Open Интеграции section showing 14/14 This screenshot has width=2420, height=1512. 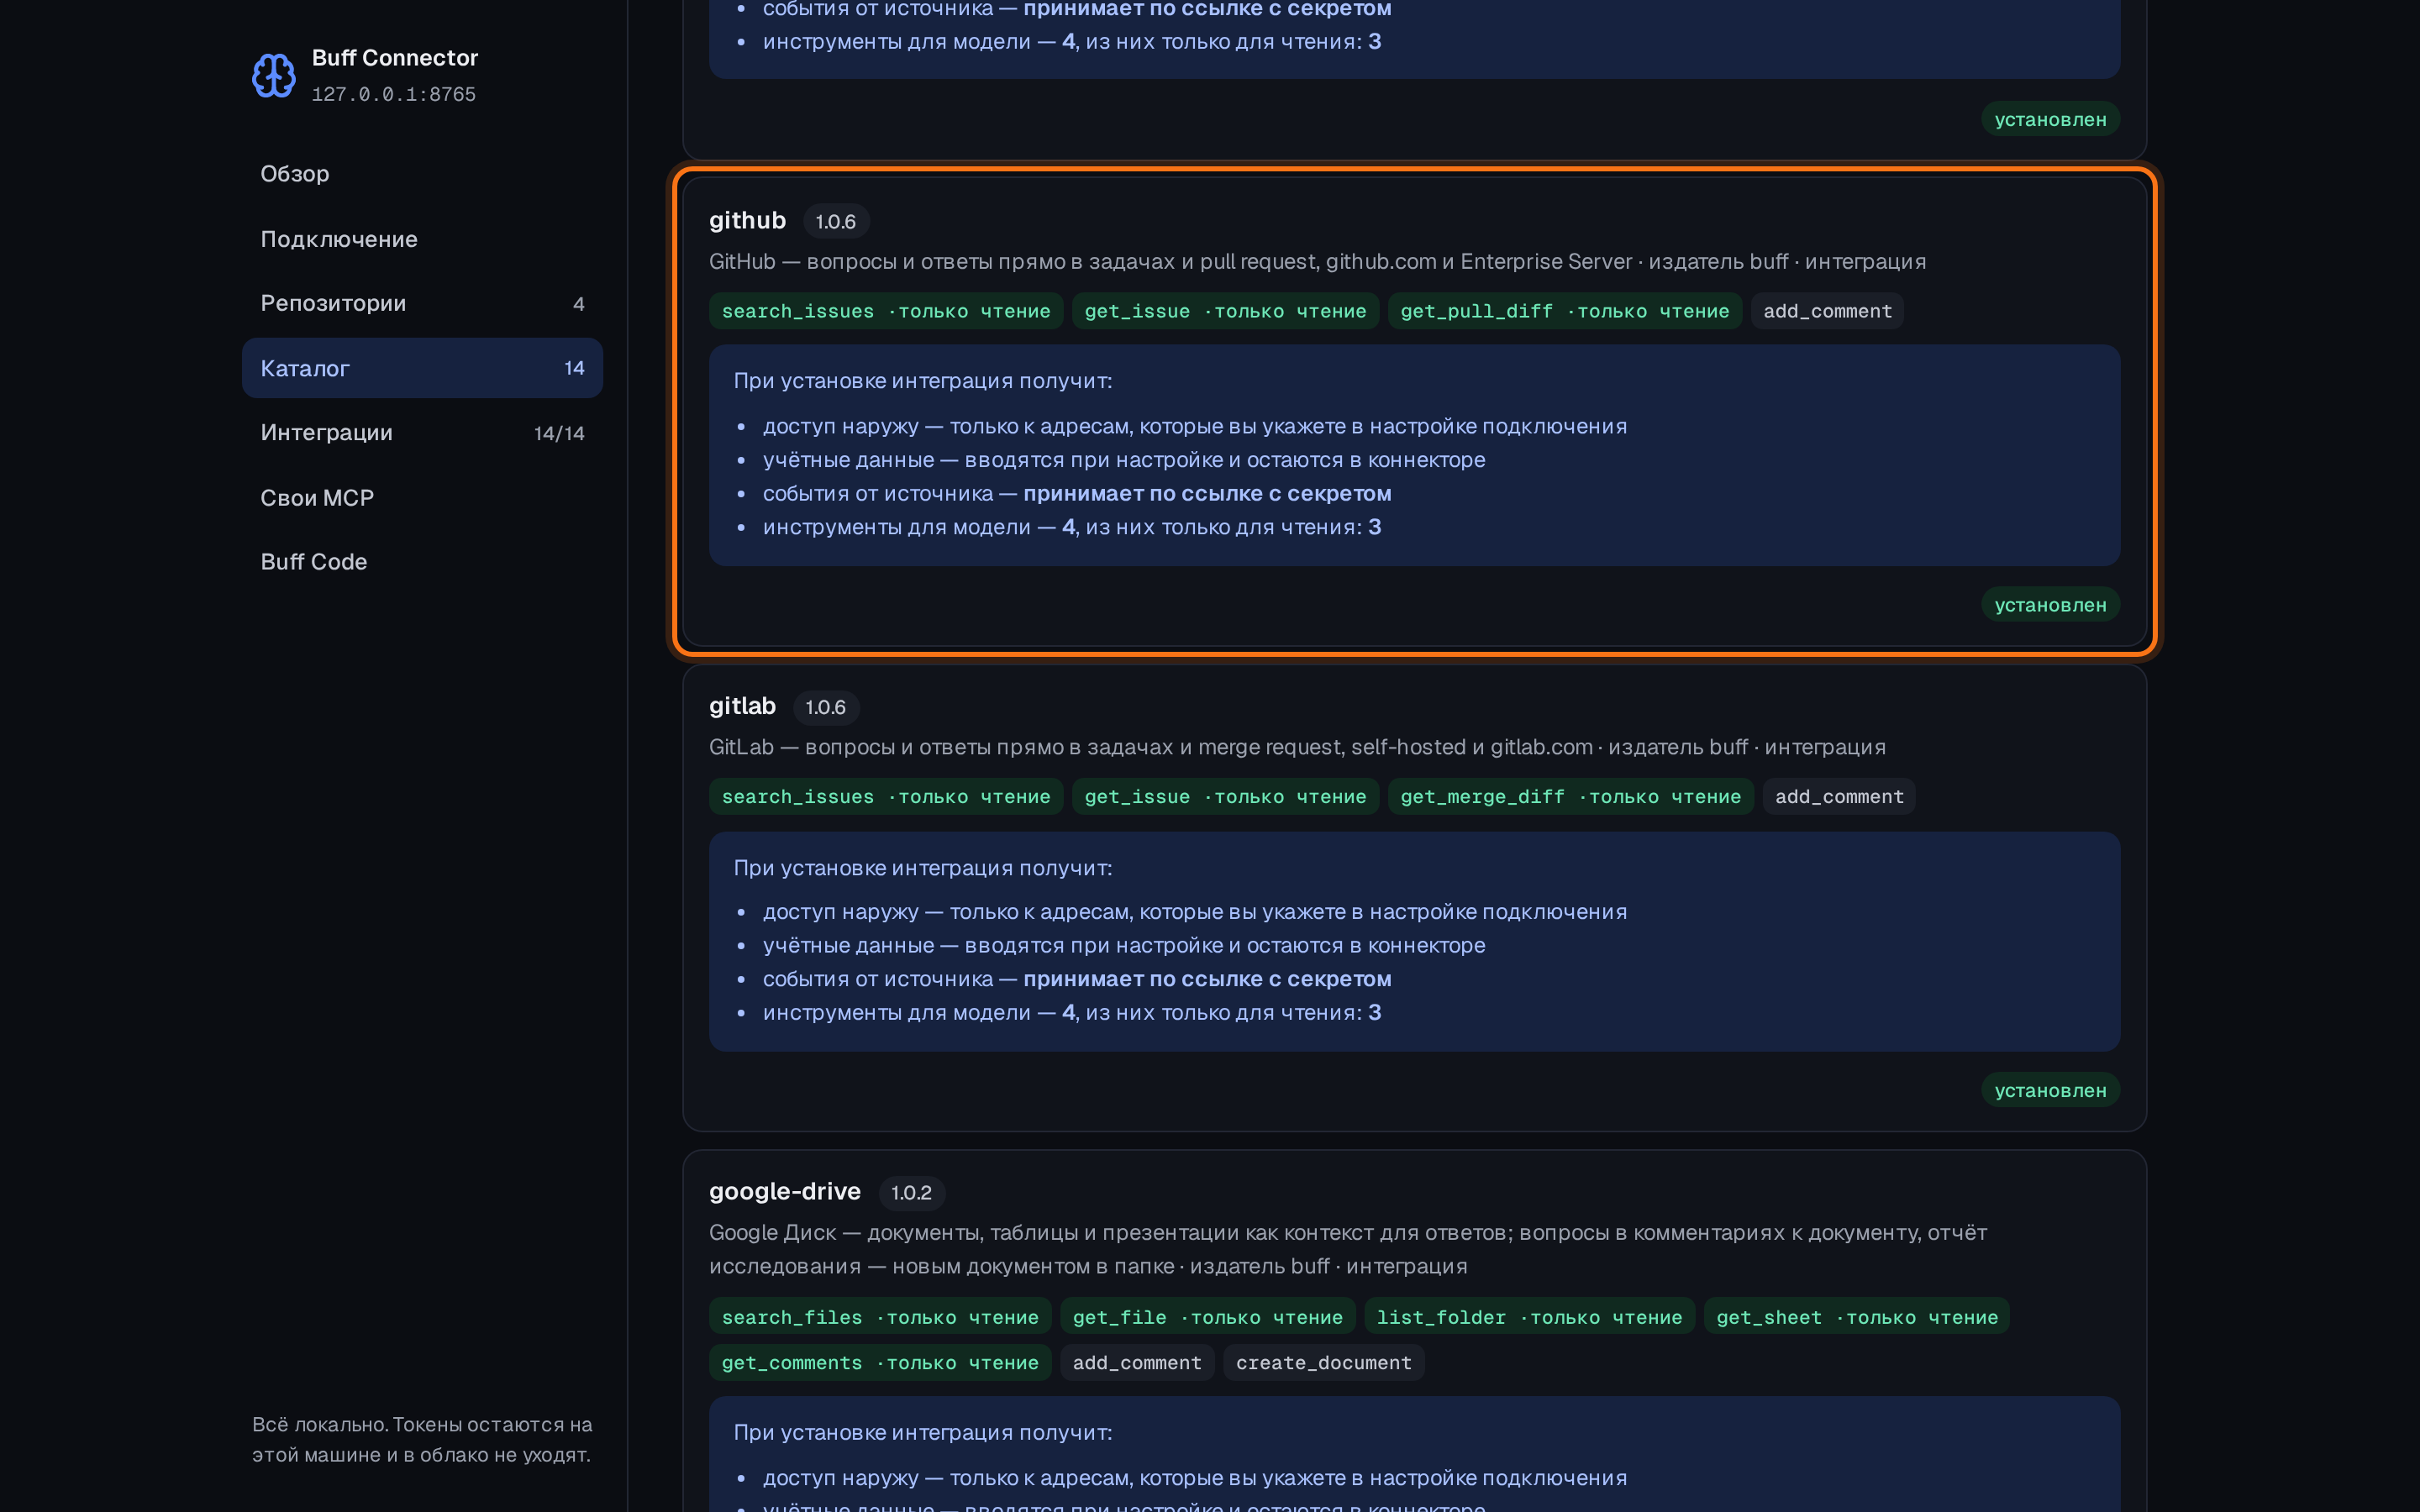click(x=422, y=433)
